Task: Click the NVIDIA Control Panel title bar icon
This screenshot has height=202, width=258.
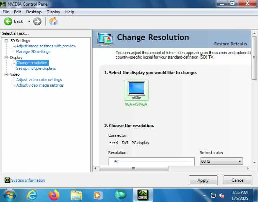Action: coord(3,4)
